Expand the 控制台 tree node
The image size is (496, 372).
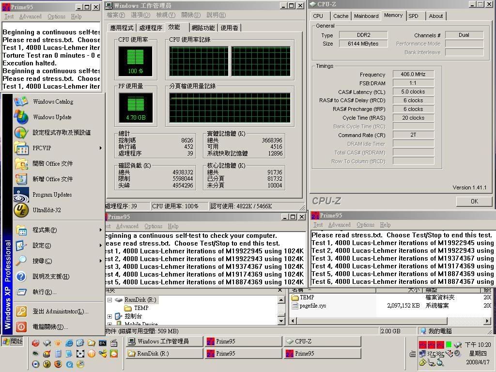click(110, 316)
